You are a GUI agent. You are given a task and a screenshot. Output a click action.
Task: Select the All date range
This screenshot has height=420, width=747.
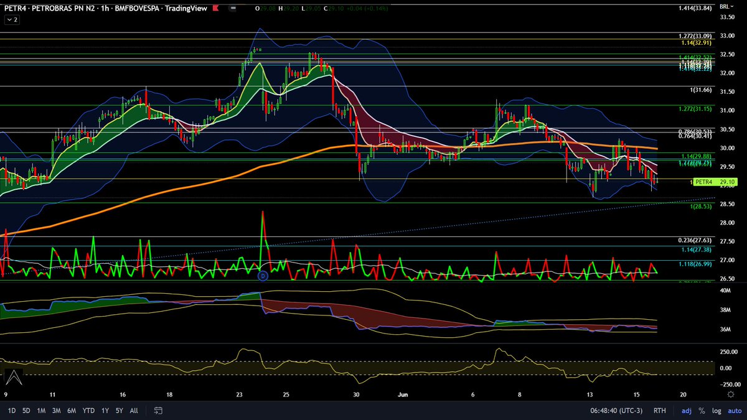click(x=134, y=411)
